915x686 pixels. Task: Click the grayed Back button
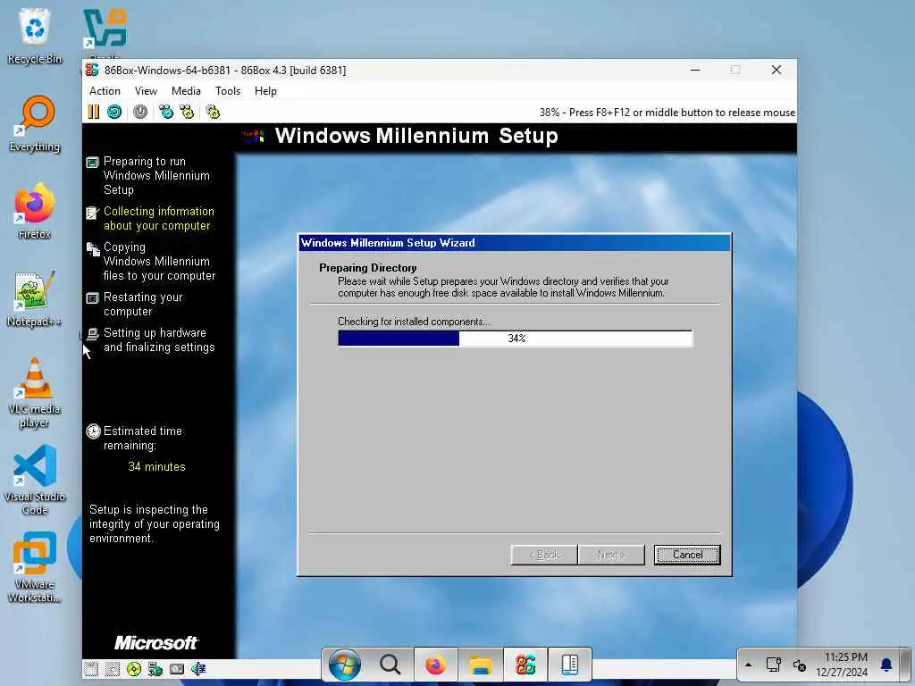pyautogui.click(x=544, y=555)
